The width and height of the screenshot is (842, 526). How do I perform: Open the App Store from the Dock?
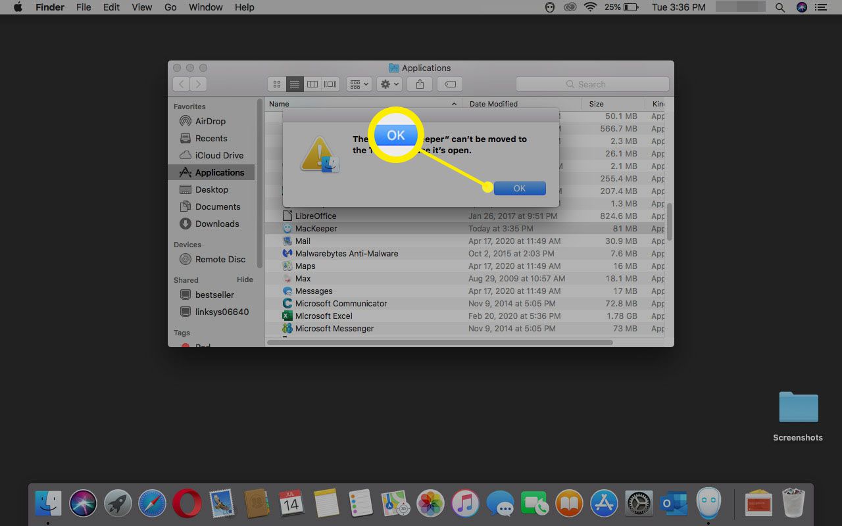pyautogui.click(x=604, y=504)
